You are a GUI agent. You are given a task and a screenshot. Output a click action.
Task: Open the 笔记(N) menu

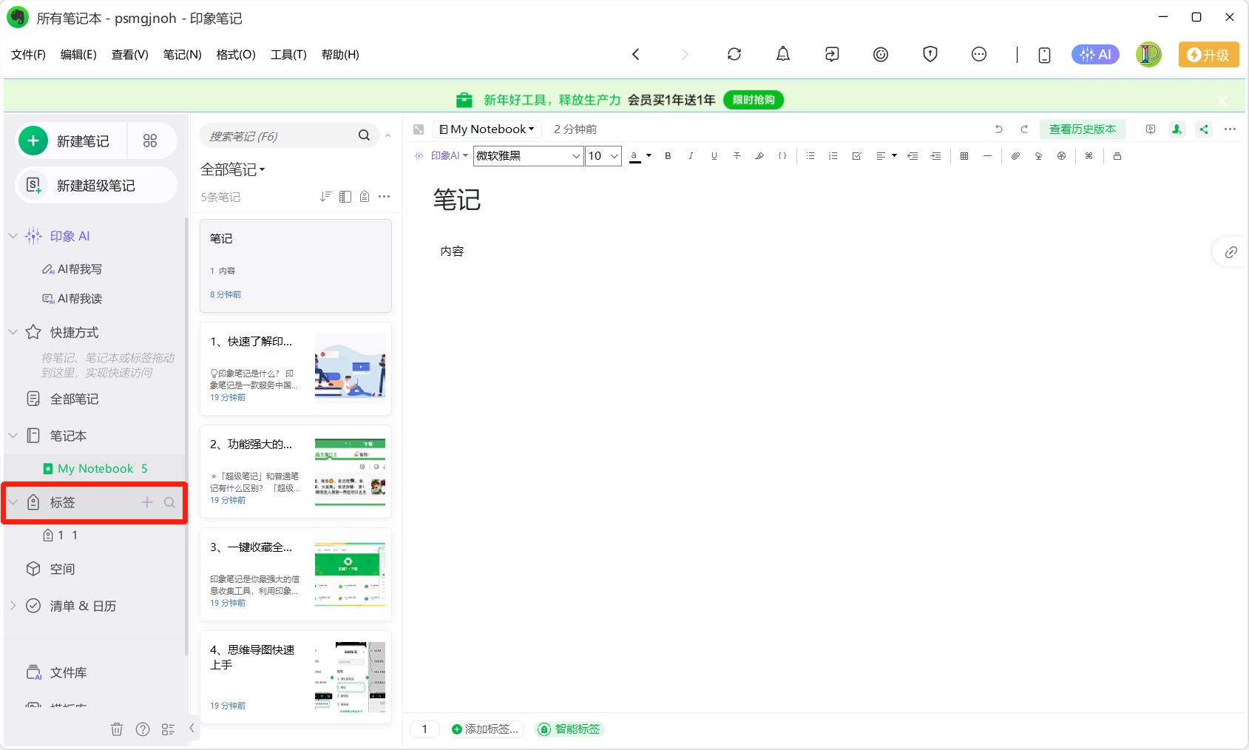182,55
